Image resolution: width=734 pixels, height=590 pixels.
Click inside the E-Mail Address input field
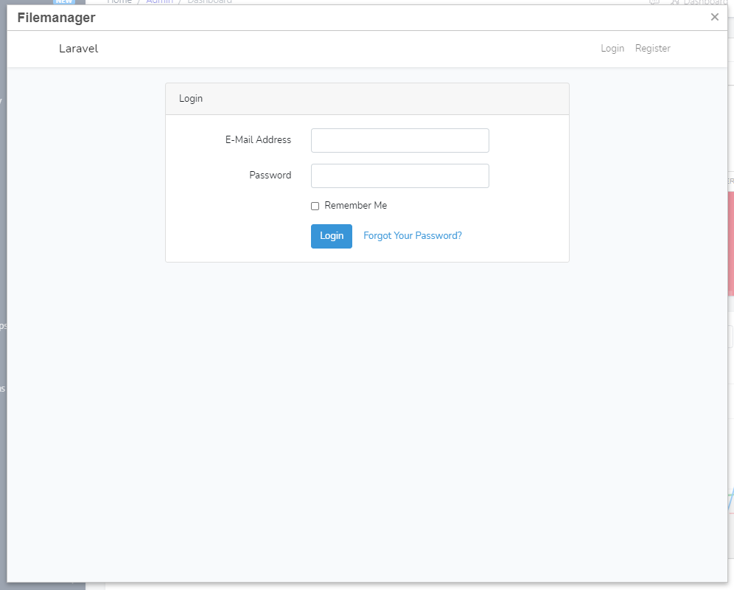[399, 140]
